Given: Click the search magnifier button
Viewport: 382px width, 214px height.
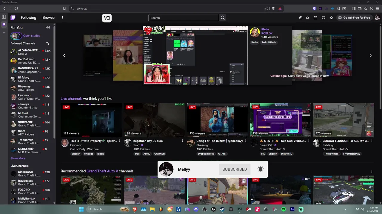Looking at the screenshot, I should [223, 18].
